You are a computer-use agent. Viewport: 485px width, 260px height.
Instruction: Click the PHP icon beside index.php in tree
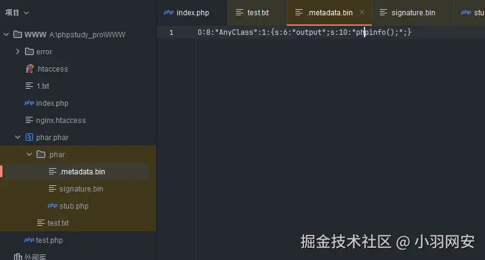pyautogui.click(x=29, y=103)
